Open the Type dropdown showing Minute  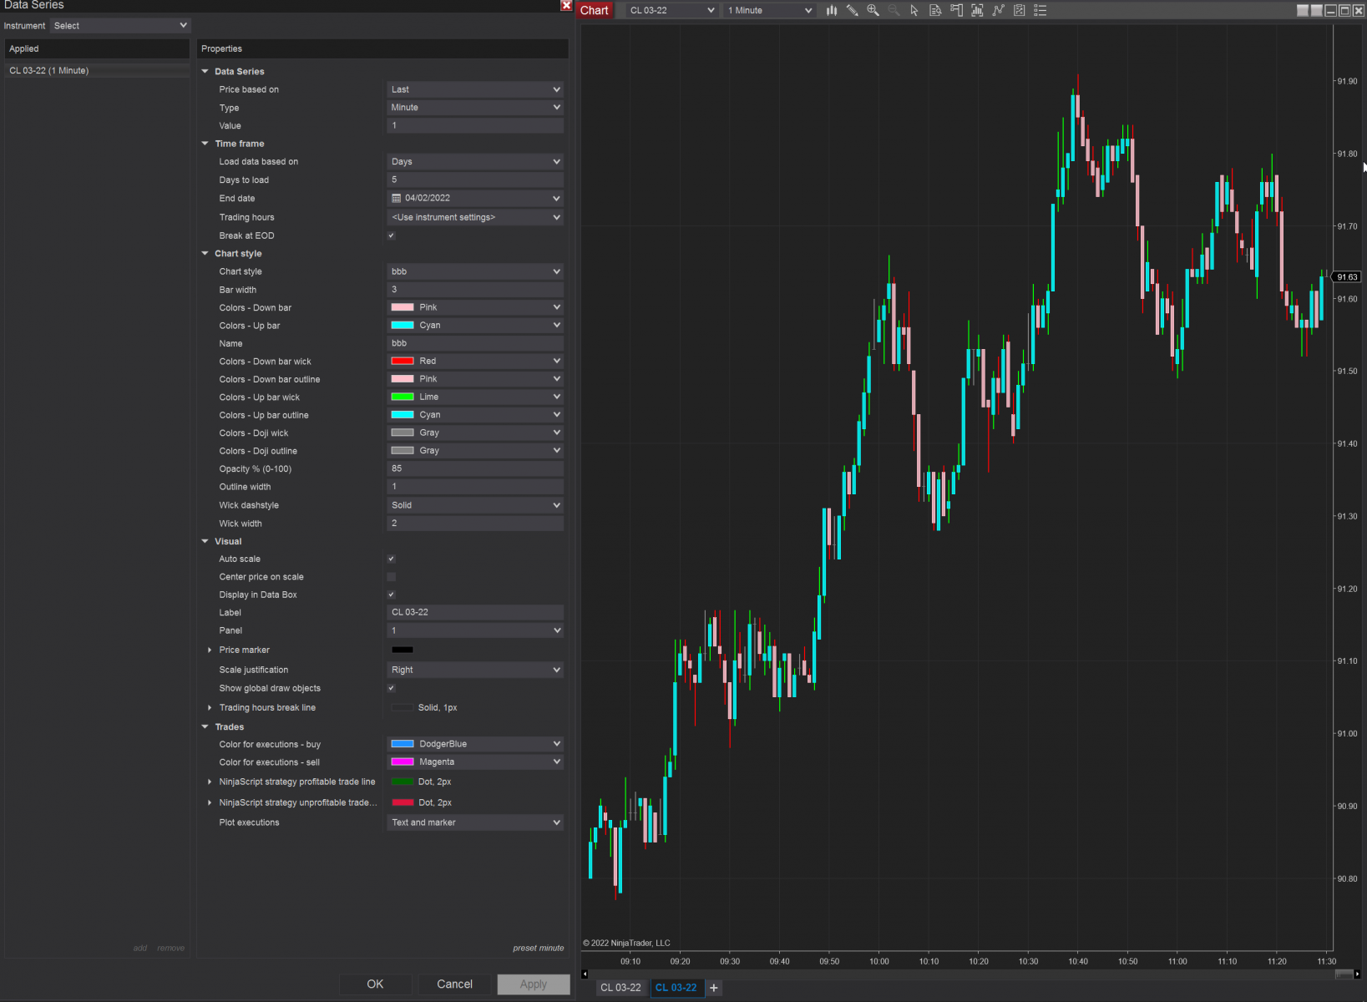(x=475, y=108)
